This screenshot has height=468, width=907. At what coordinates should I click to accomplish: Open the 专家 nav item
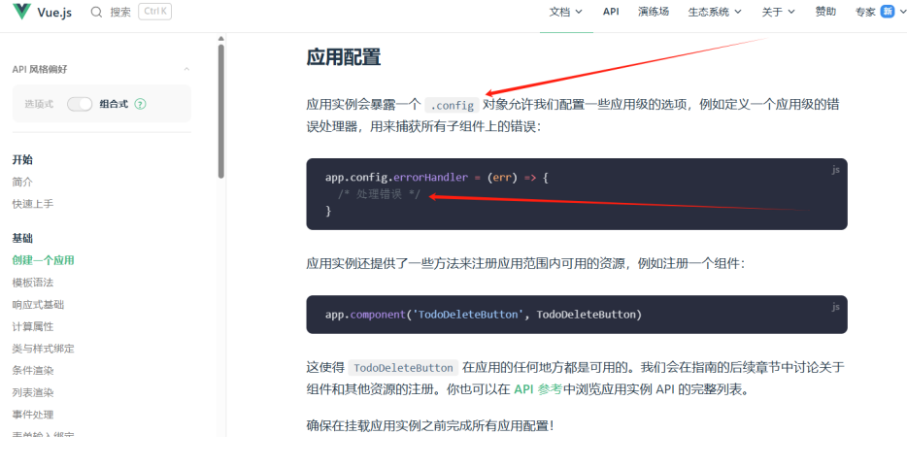click(865, 12)
